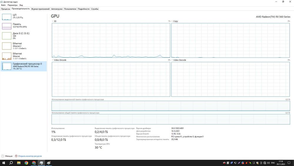The width and height of the screenshot is (294, 166).
Task: Open the Автозагрузка tab
Action: (x=57, y=9)
